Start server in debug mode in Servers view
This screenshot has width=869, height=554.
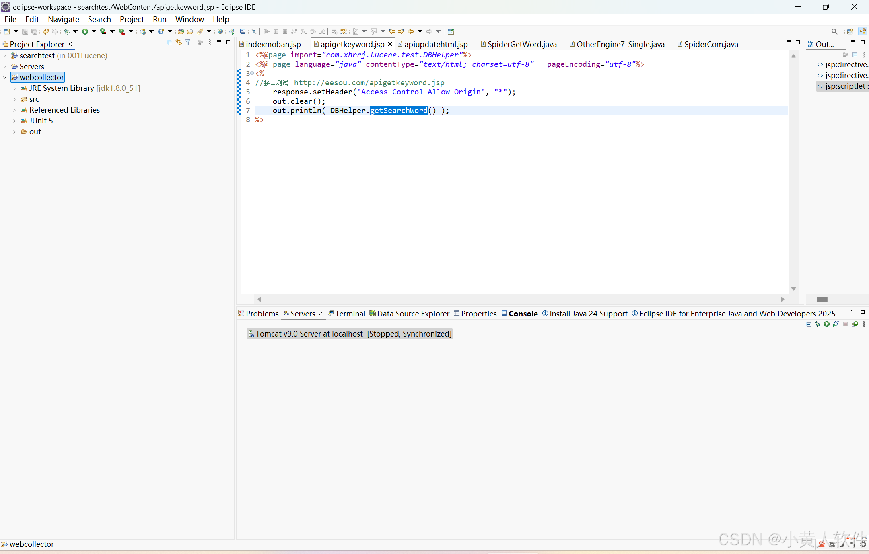[818, 324]
